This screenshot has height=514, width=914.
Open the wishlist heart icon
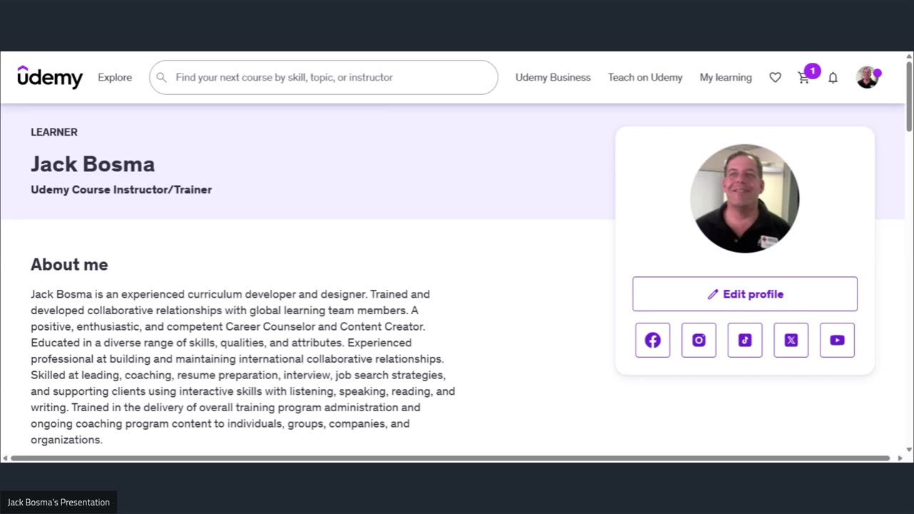click(775, 77)
